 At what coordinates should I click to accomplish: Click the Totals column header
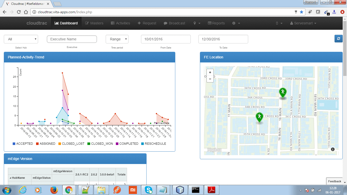[121, 174]
